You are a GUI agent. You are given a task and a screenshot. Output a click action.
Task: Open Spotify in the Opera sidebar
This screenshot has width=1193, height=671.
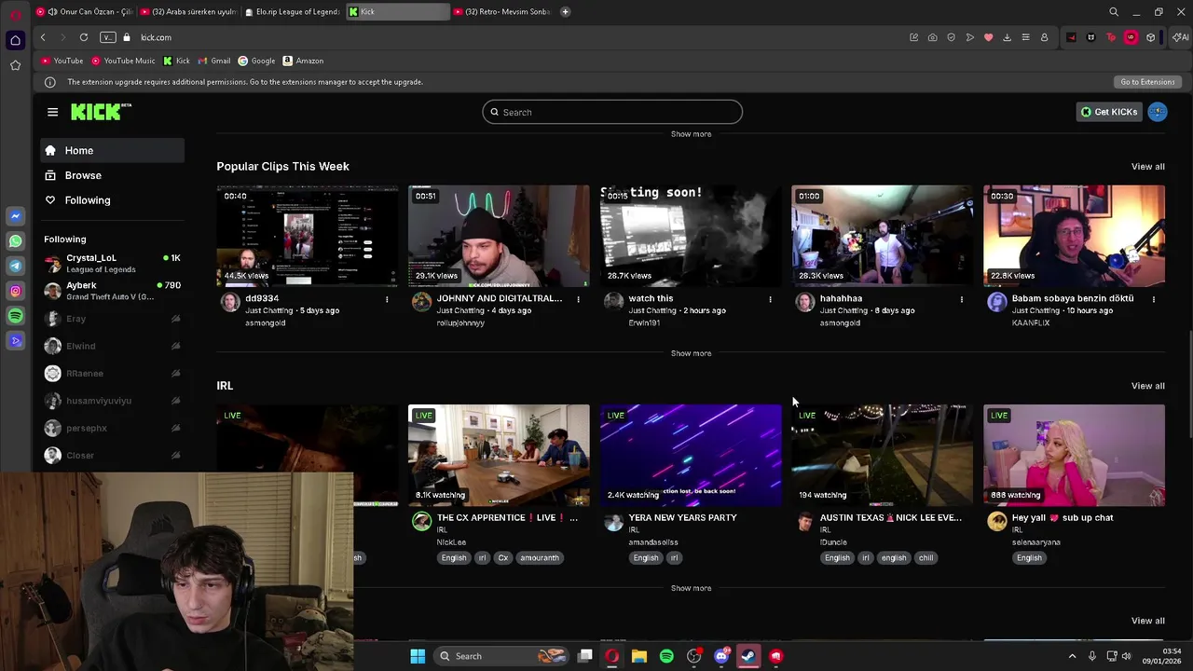click(15, 317)
